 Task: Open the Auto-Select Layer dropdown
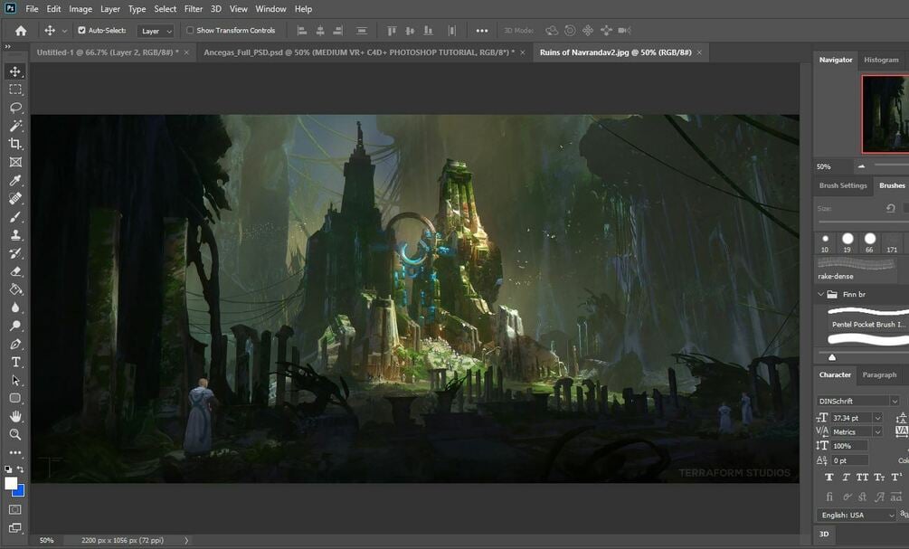[x=156, y=32]
